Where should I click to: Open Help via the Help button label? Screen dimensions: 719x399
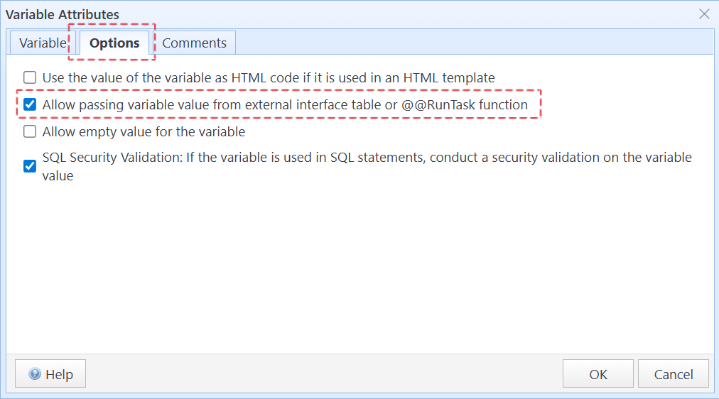point(59,374)
